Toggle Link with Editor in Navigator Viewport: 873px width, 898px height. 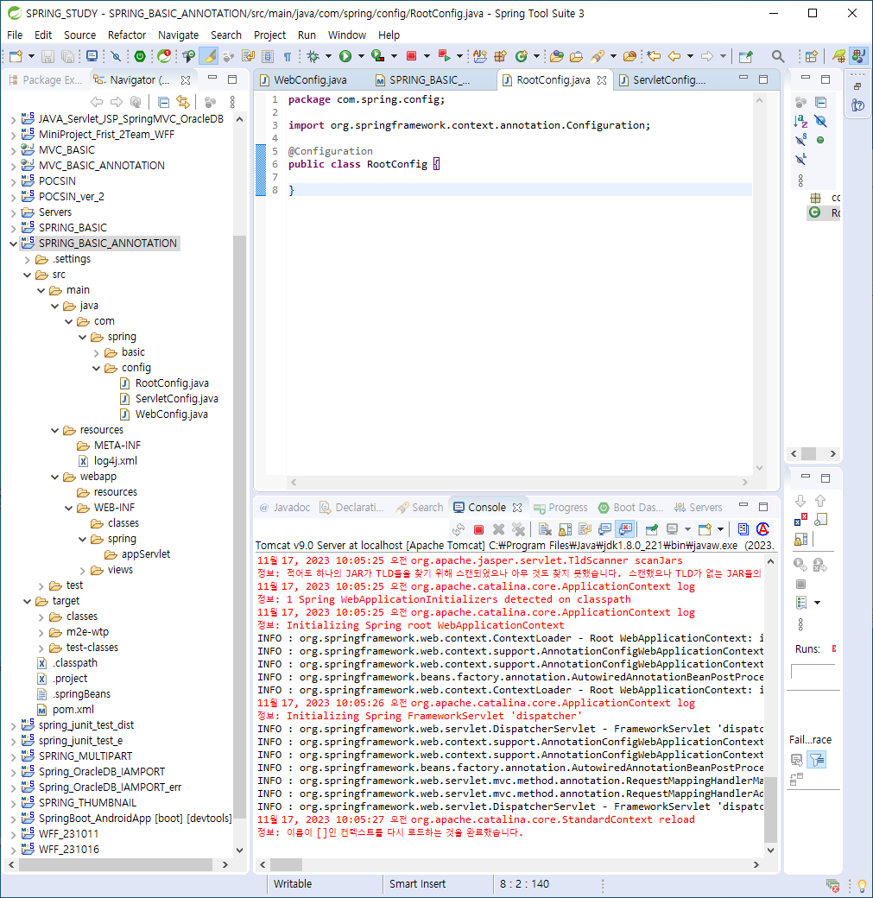[x=182, y=102]
